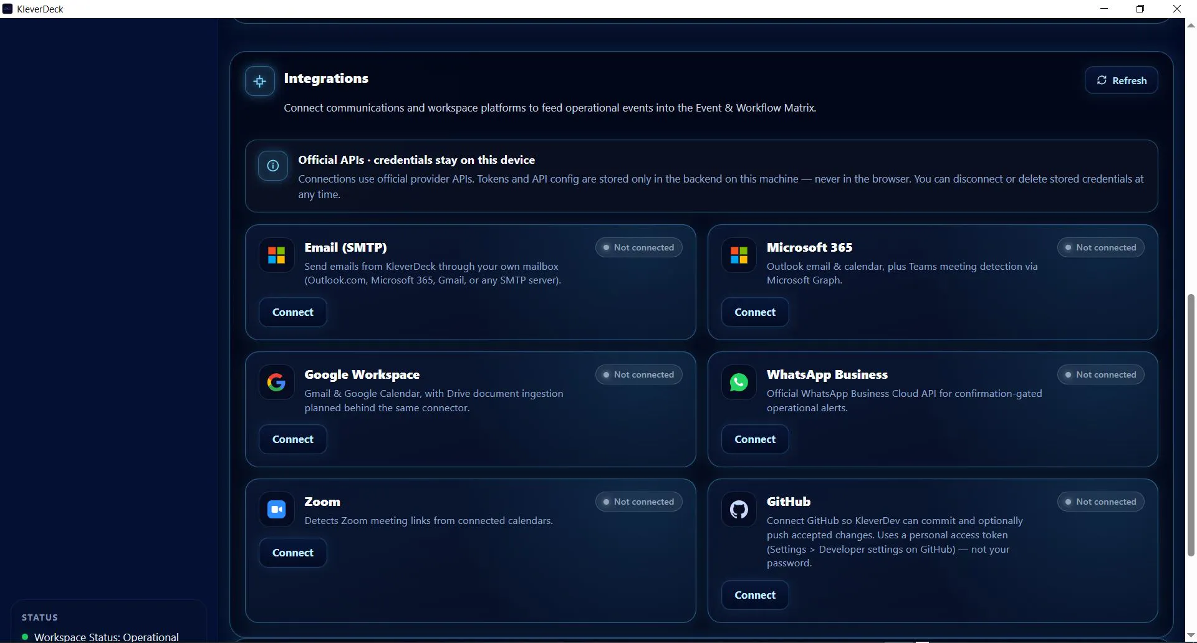Click the WhatsApp Business logo icon
The height and width of the screenshot is (643, 1197).
pyautogui.click(x=739, y=382)
